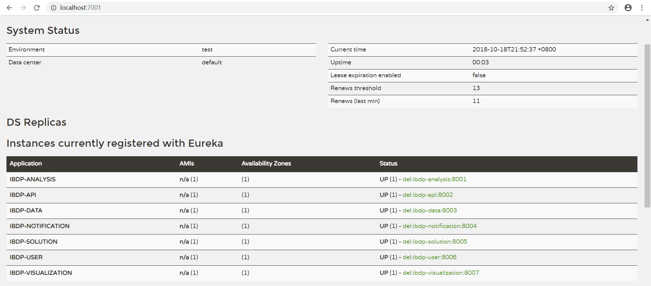Click the n/a (1) AMIs cell for IBDP-ANALYSIS
651x286 pixels.
click(189, 179)
